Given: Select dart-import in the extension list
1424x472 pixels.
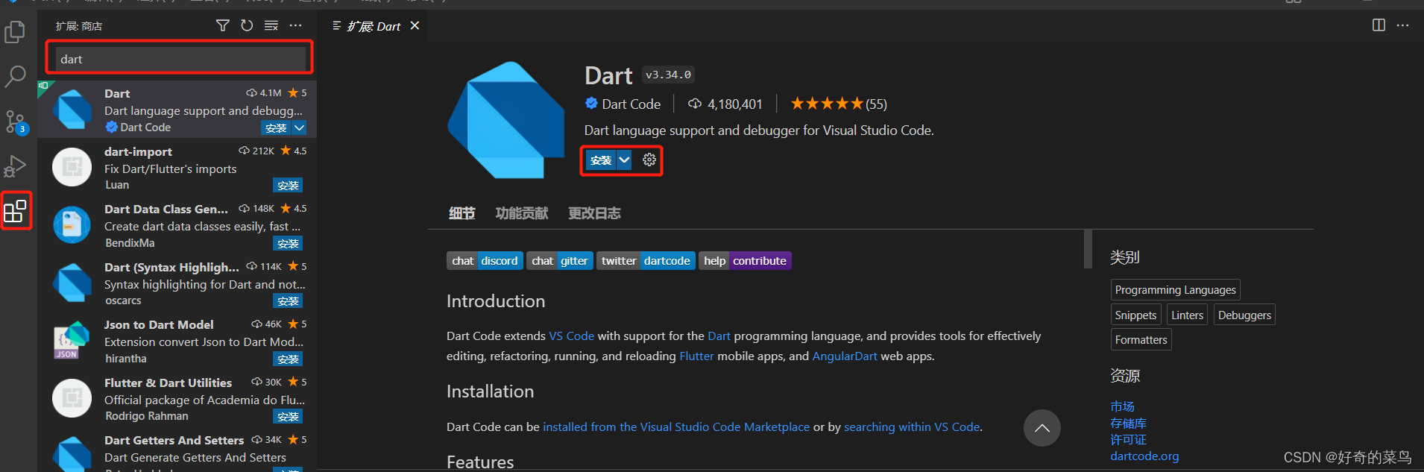Looking at the screenshot, I should [x=177, y=168].
